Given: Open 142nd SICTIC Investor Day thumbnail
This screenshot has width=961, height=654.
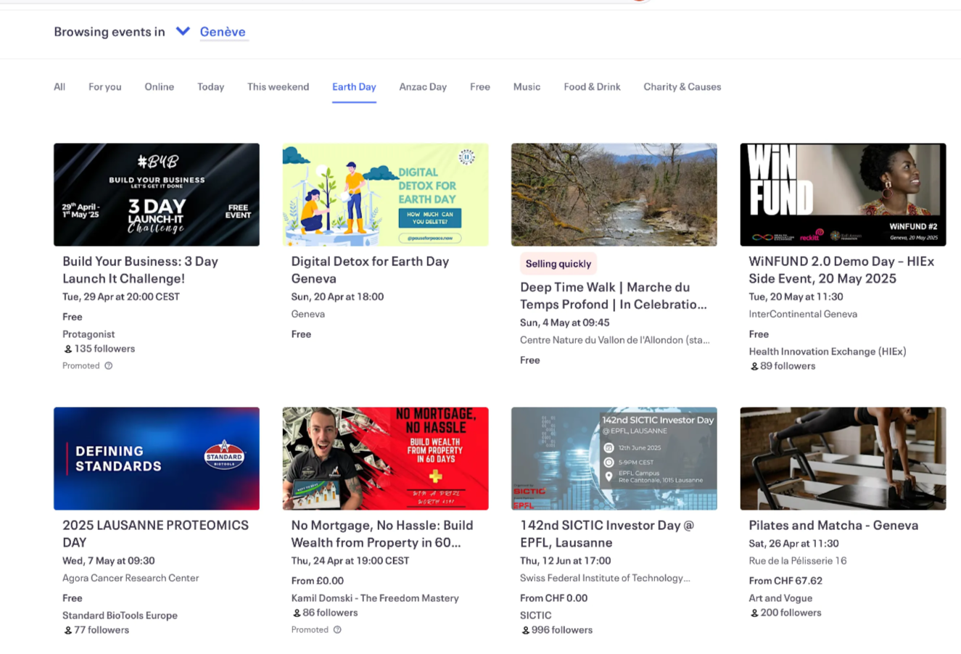Looking at the screenshot, I should [x=614, y=458].
